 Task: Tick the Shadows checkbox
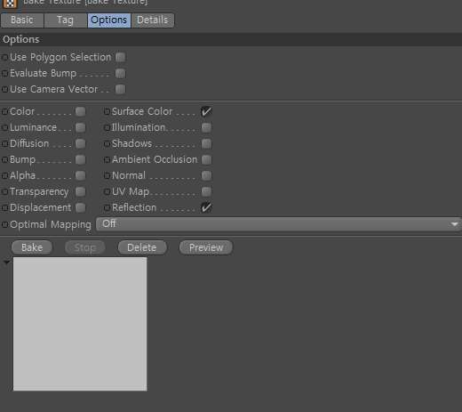[206, 143]
